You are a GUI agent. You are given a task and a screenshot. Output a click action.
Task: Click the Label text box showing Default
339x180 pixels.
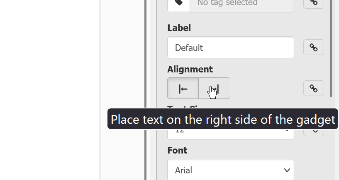(x=230, y=48)
